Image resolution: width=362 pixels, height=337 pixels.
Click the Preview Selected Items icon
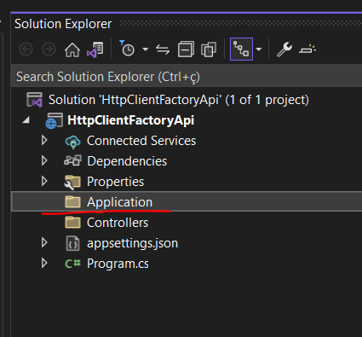click(307, 49)
